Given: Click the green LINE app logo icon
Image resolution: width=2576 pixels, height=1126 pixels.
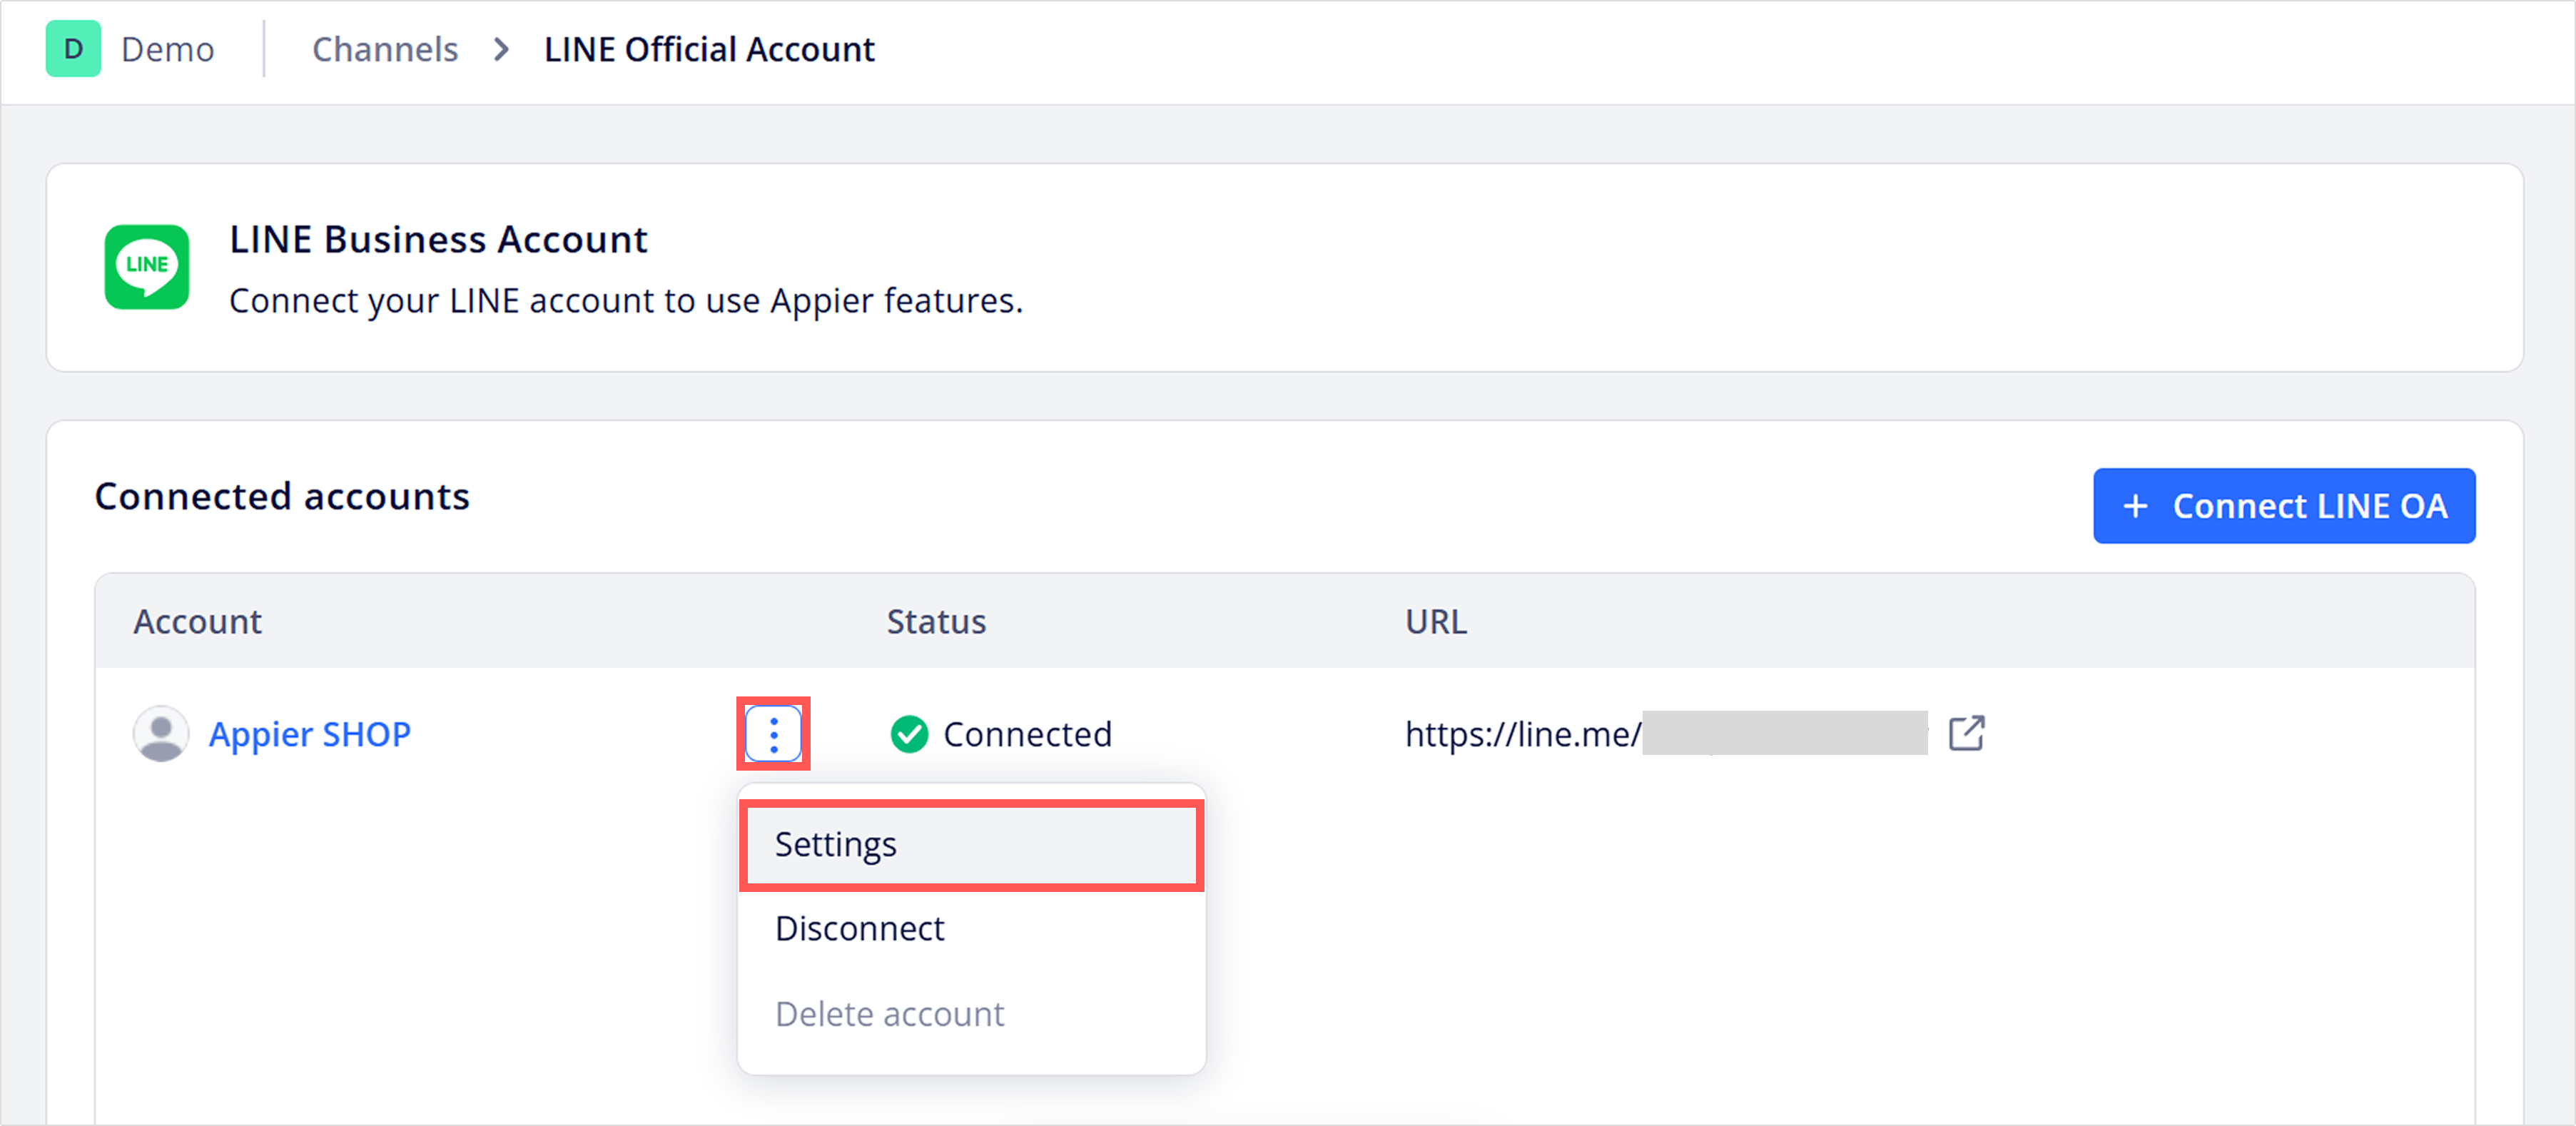Looking at the screenshot, I should click(x=147, y=267).
